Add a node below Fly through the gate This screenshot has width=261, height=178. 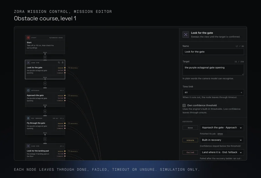[x=45, y=139]
